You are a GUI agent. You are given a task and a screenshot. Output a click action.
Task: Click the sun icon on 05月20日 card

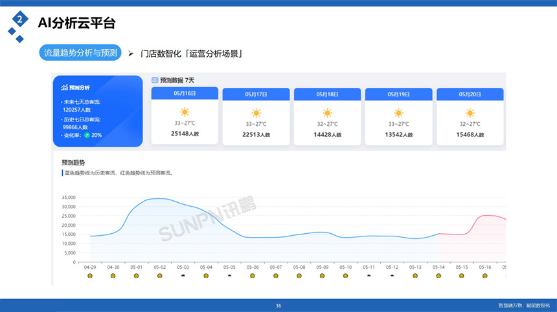tap(470, 113)
